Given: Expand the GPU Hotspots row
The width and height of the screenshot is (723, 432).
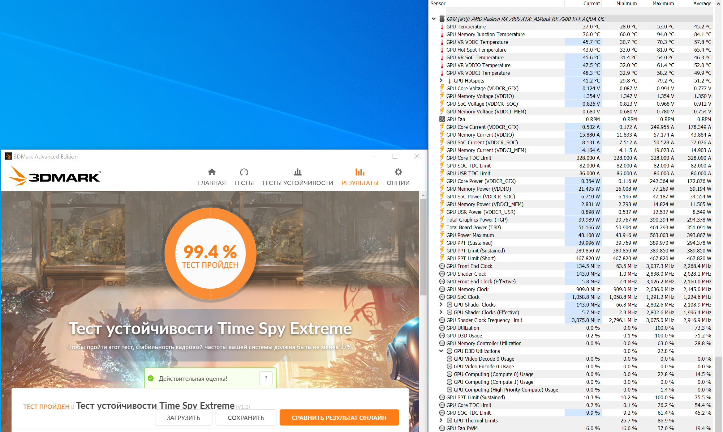Looking at the screenshot, I should click(x=441, y=81).
